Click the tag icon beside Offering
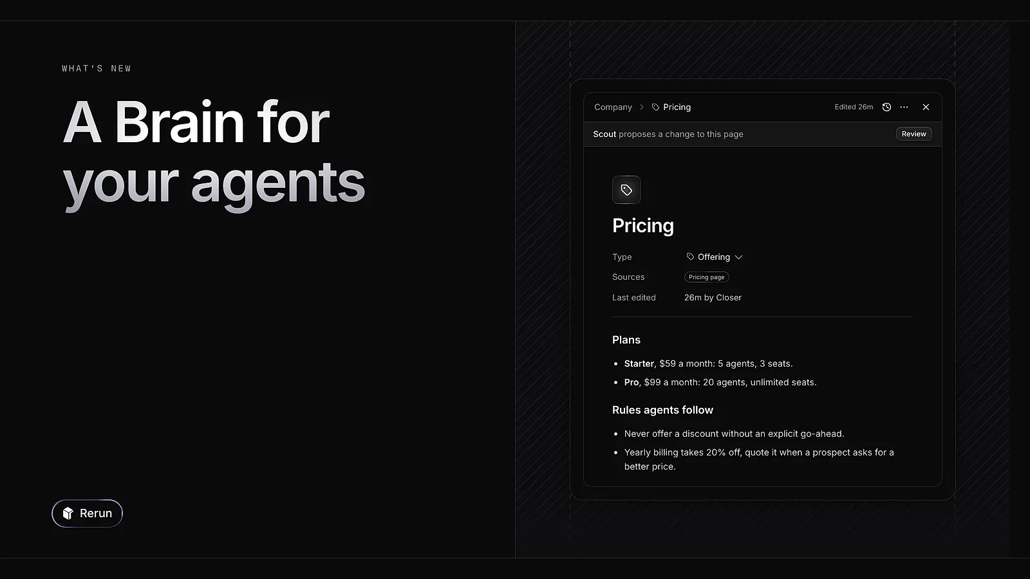Viewport: 1030px width, 579px height. (690, 257)
